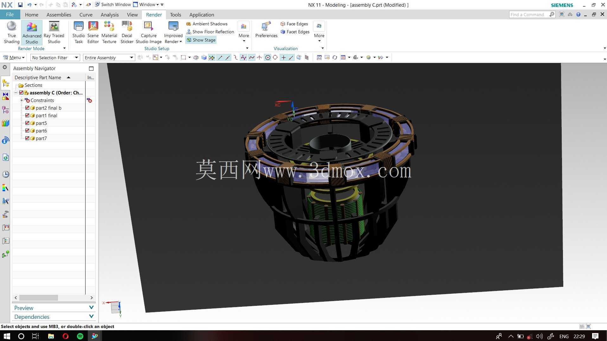The width and height of the screenshot is (607, 341).
Task: Select Ray Traced Studio mode
Action: point(54,32)
